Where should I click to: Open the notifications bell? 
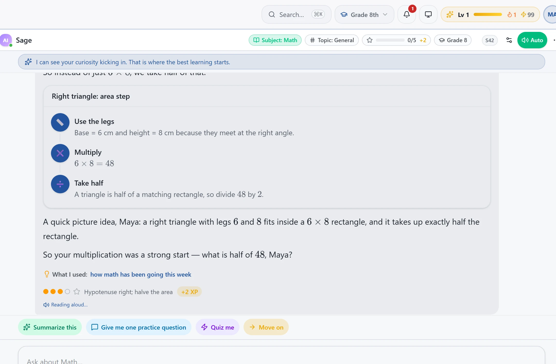[406, 15]
